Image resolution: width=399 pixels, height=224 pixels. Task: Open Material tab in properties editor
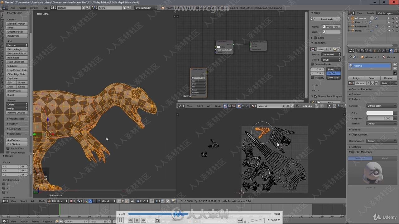point(392,51)
